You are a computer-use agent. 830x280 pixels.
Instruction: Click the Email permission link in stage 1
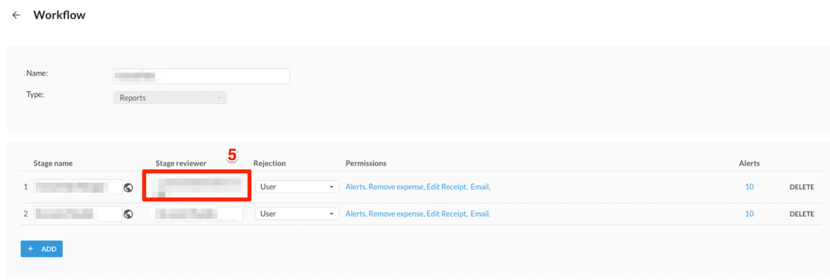479,187
